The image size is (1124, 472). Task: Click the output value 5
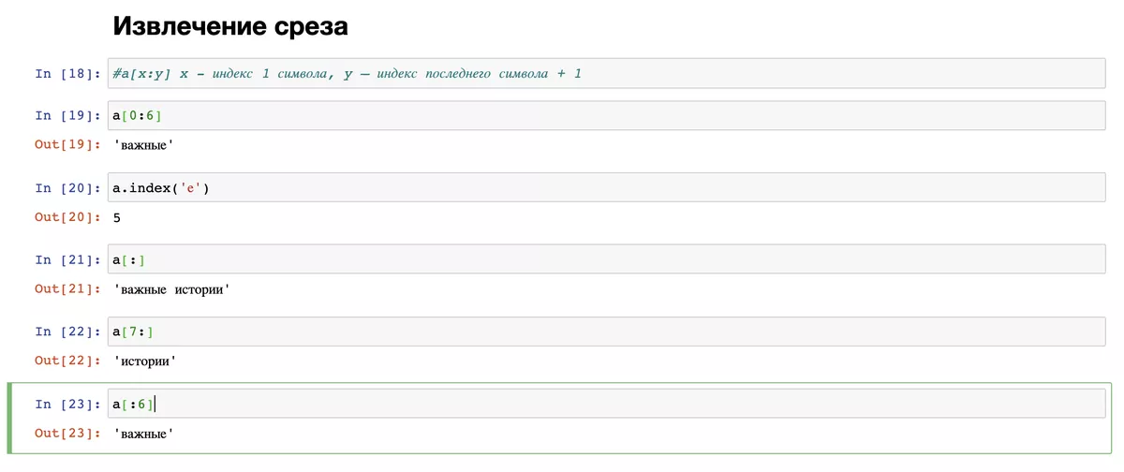pyautogui.click(x=116, y=217)
